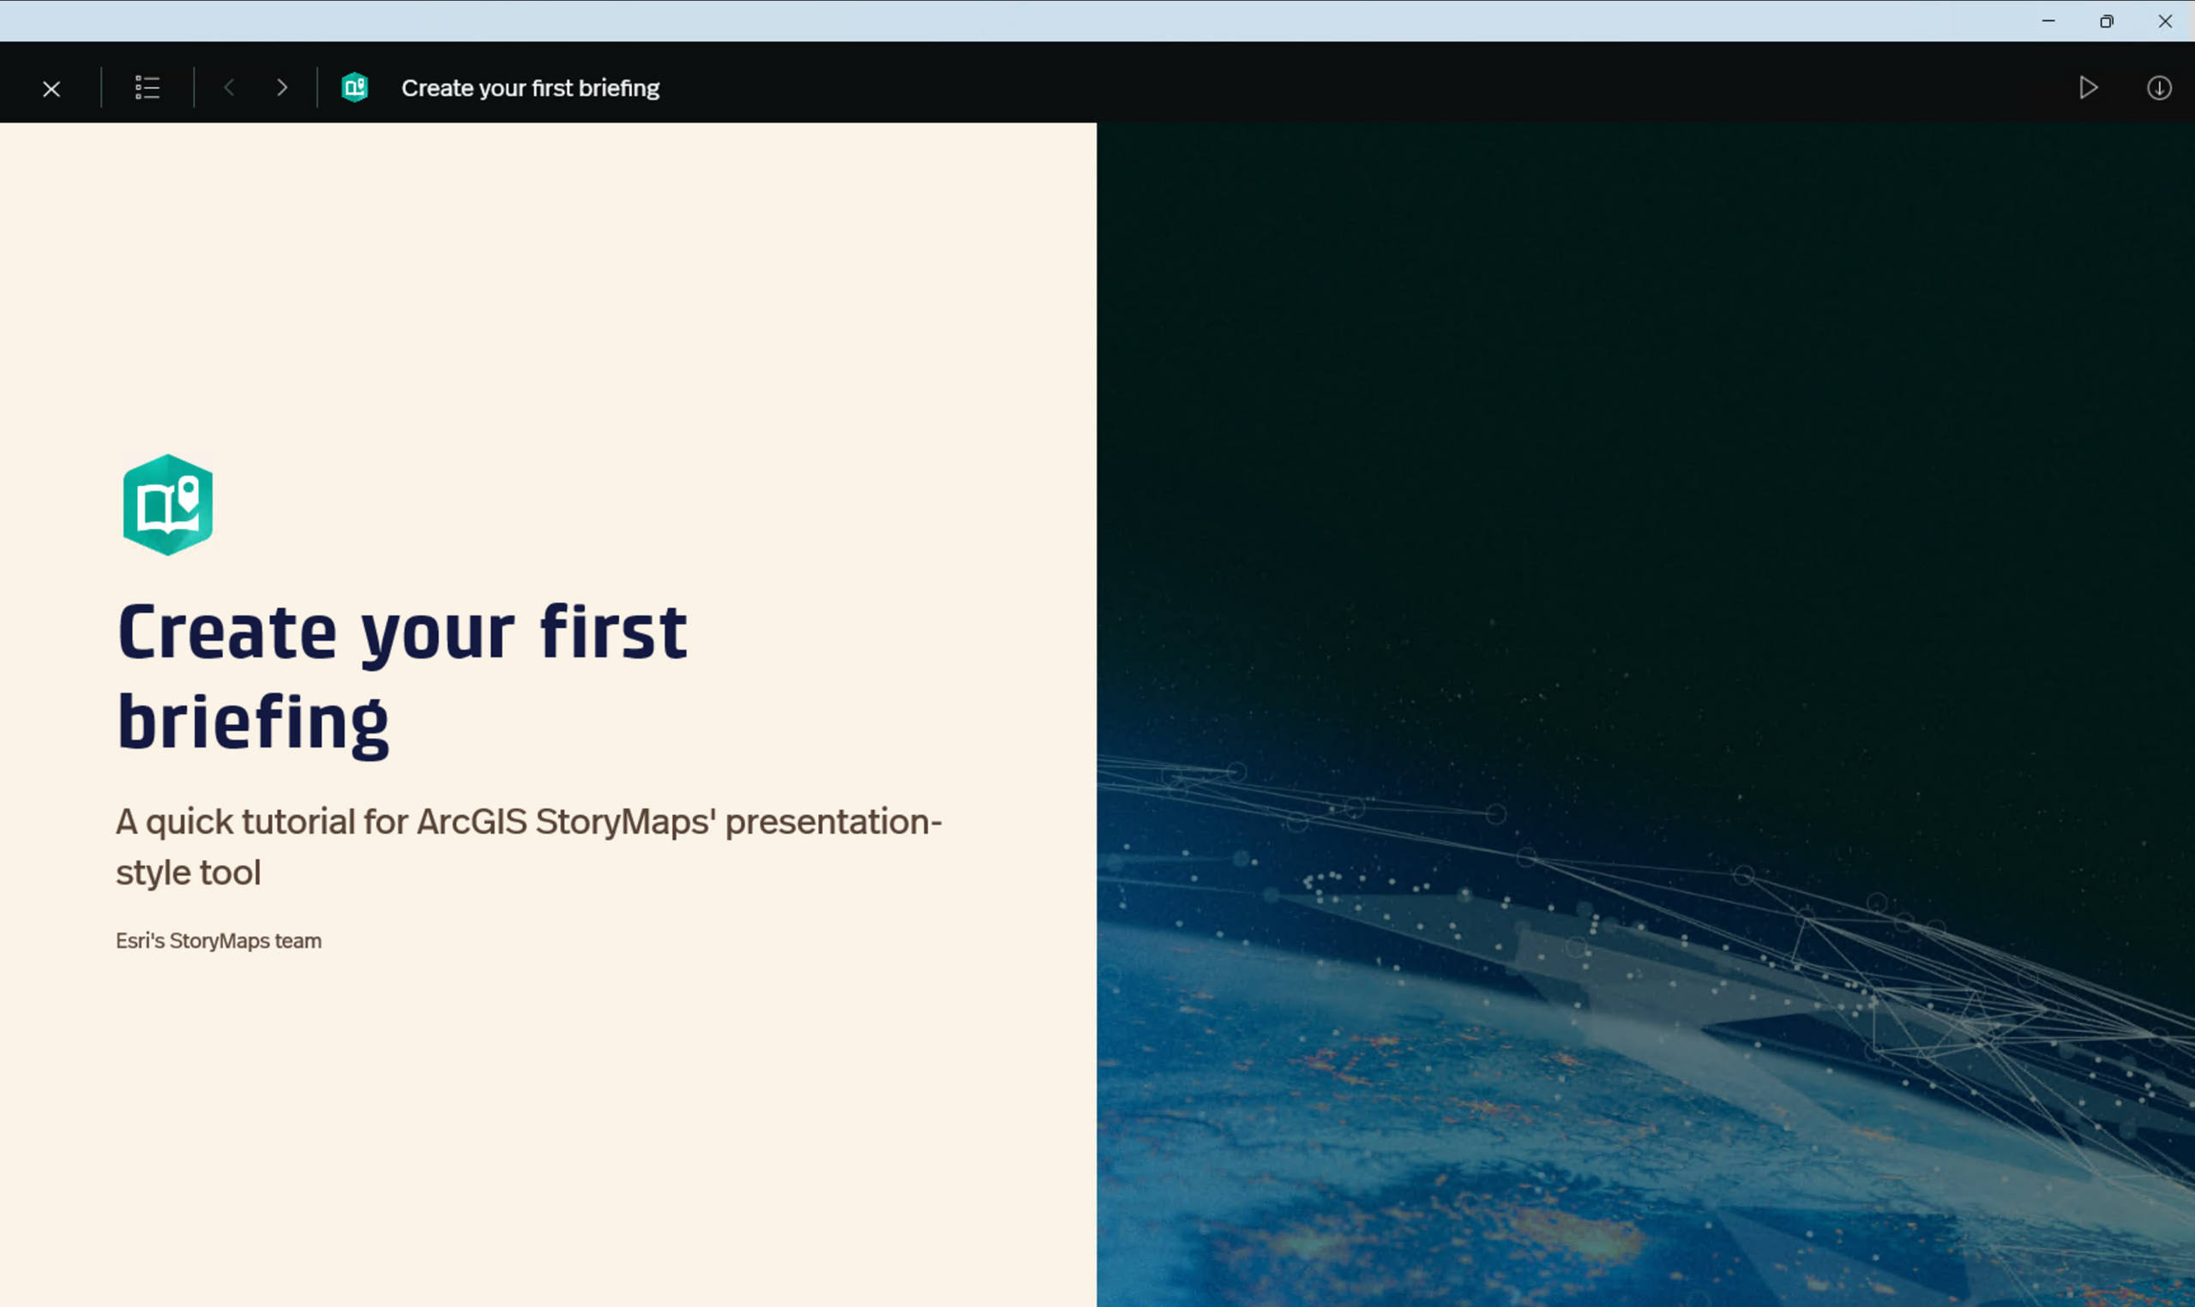Click the small StoryMaps logo in header
Screen dimensions: 2195x1307
[354, 88]
